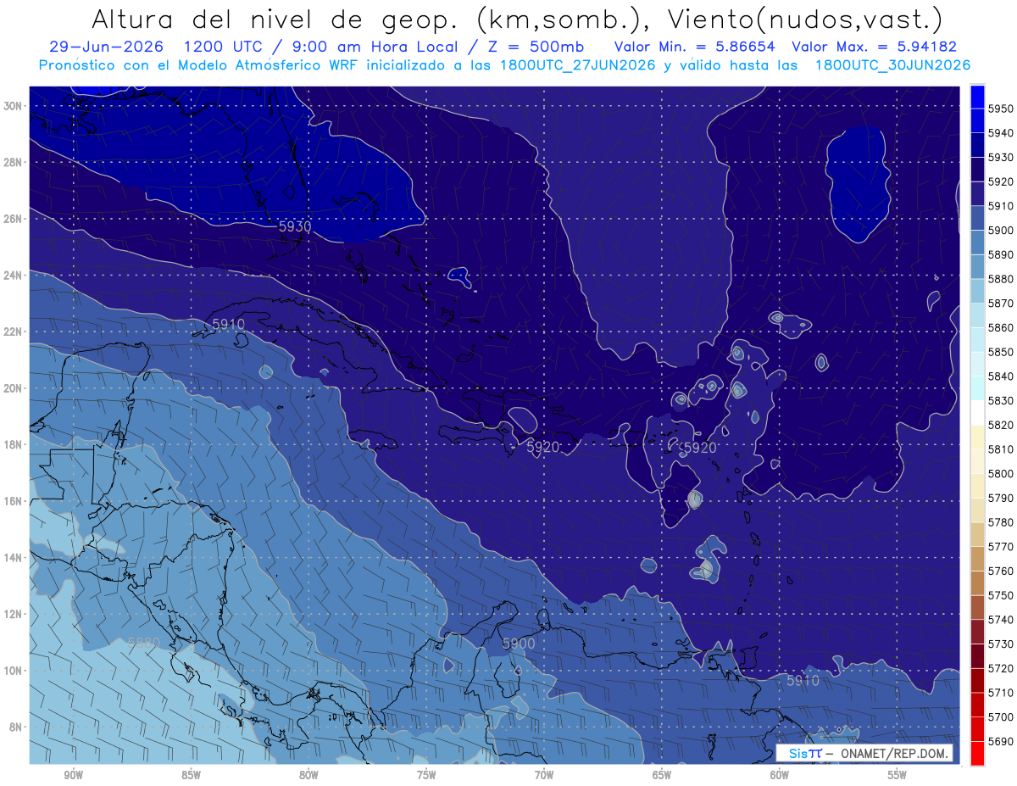This screenshot has width=1017, height=786.
Task: Click the '75W' longitude axis label
Action: coord(426,775)
